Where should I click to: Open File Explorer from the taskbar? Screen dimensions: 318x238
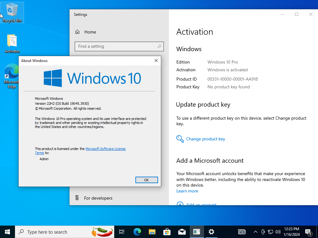click(152, 232)
